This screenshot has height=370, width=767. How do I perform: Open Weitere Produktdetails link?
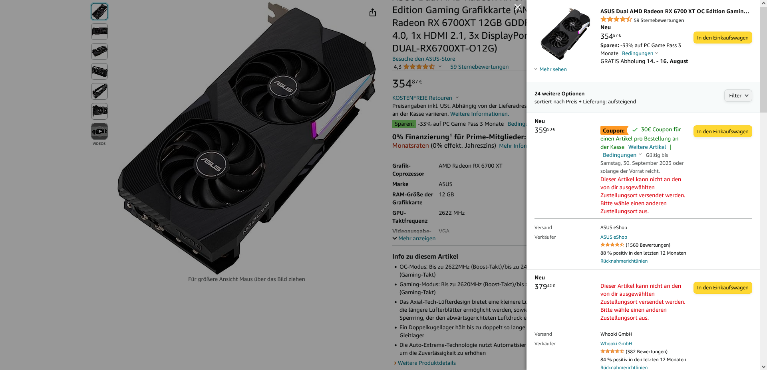pyautogui.click(x=427, y=363)
